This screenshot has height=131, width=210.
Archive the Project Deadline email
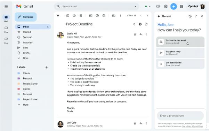(x=68, y=16)
